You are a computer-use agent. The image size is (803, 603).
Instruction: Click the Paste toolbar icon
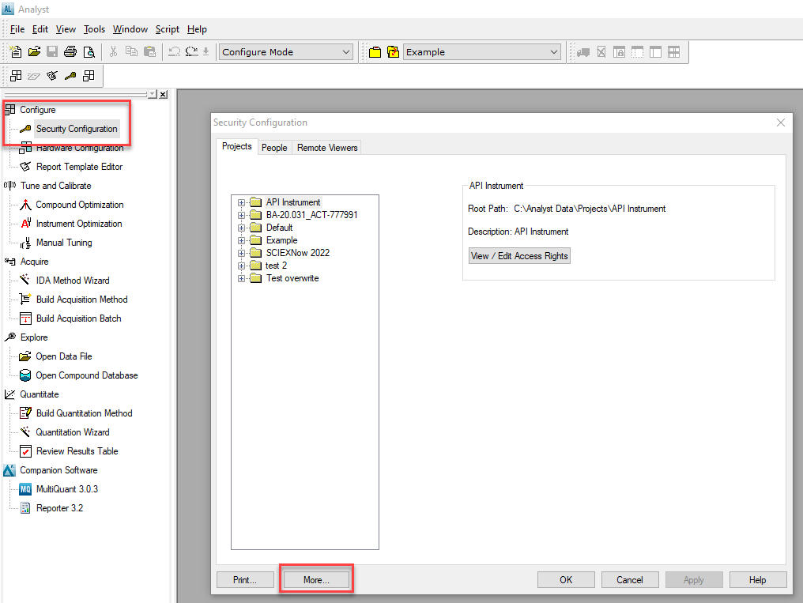tap(149, 51)
